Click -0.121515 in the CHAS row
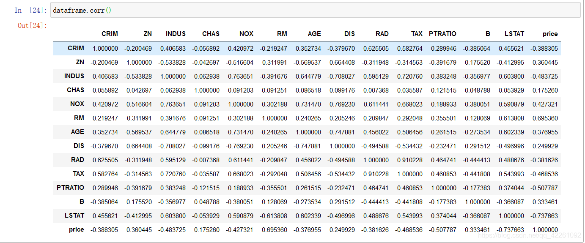585x243 pixels. 442,90
